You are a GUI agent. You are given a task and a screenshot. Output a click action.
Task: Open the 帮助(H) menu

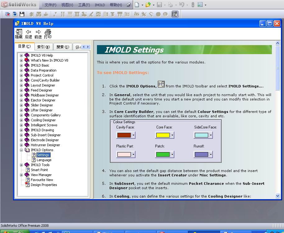tap(116, 5)
